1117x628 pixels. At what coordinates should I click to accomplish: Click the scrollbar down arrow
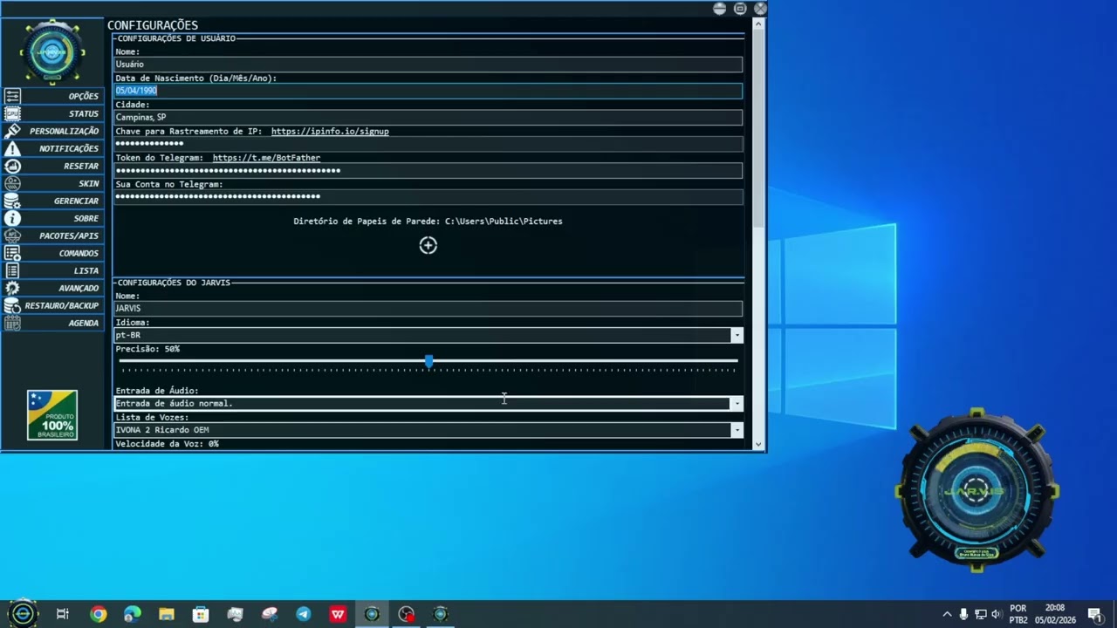(x=759, y=444)
